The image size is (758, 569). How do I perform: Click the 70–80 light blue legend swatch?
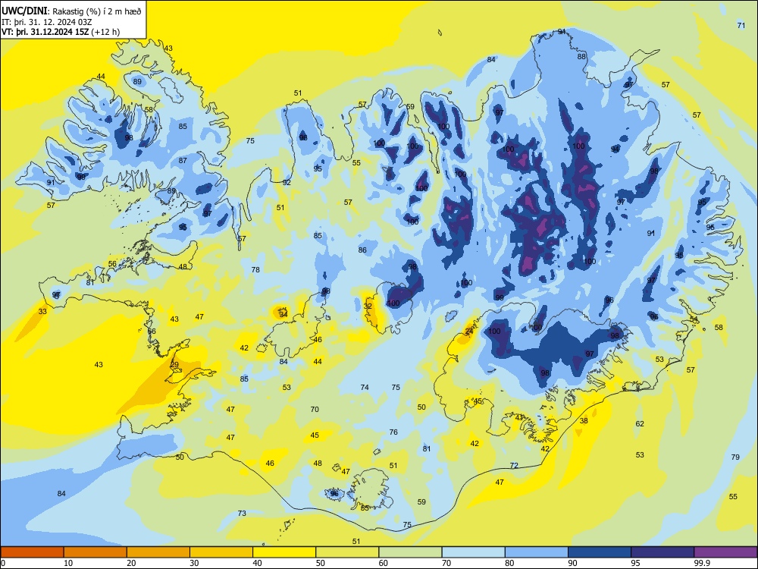coord(473,552)
